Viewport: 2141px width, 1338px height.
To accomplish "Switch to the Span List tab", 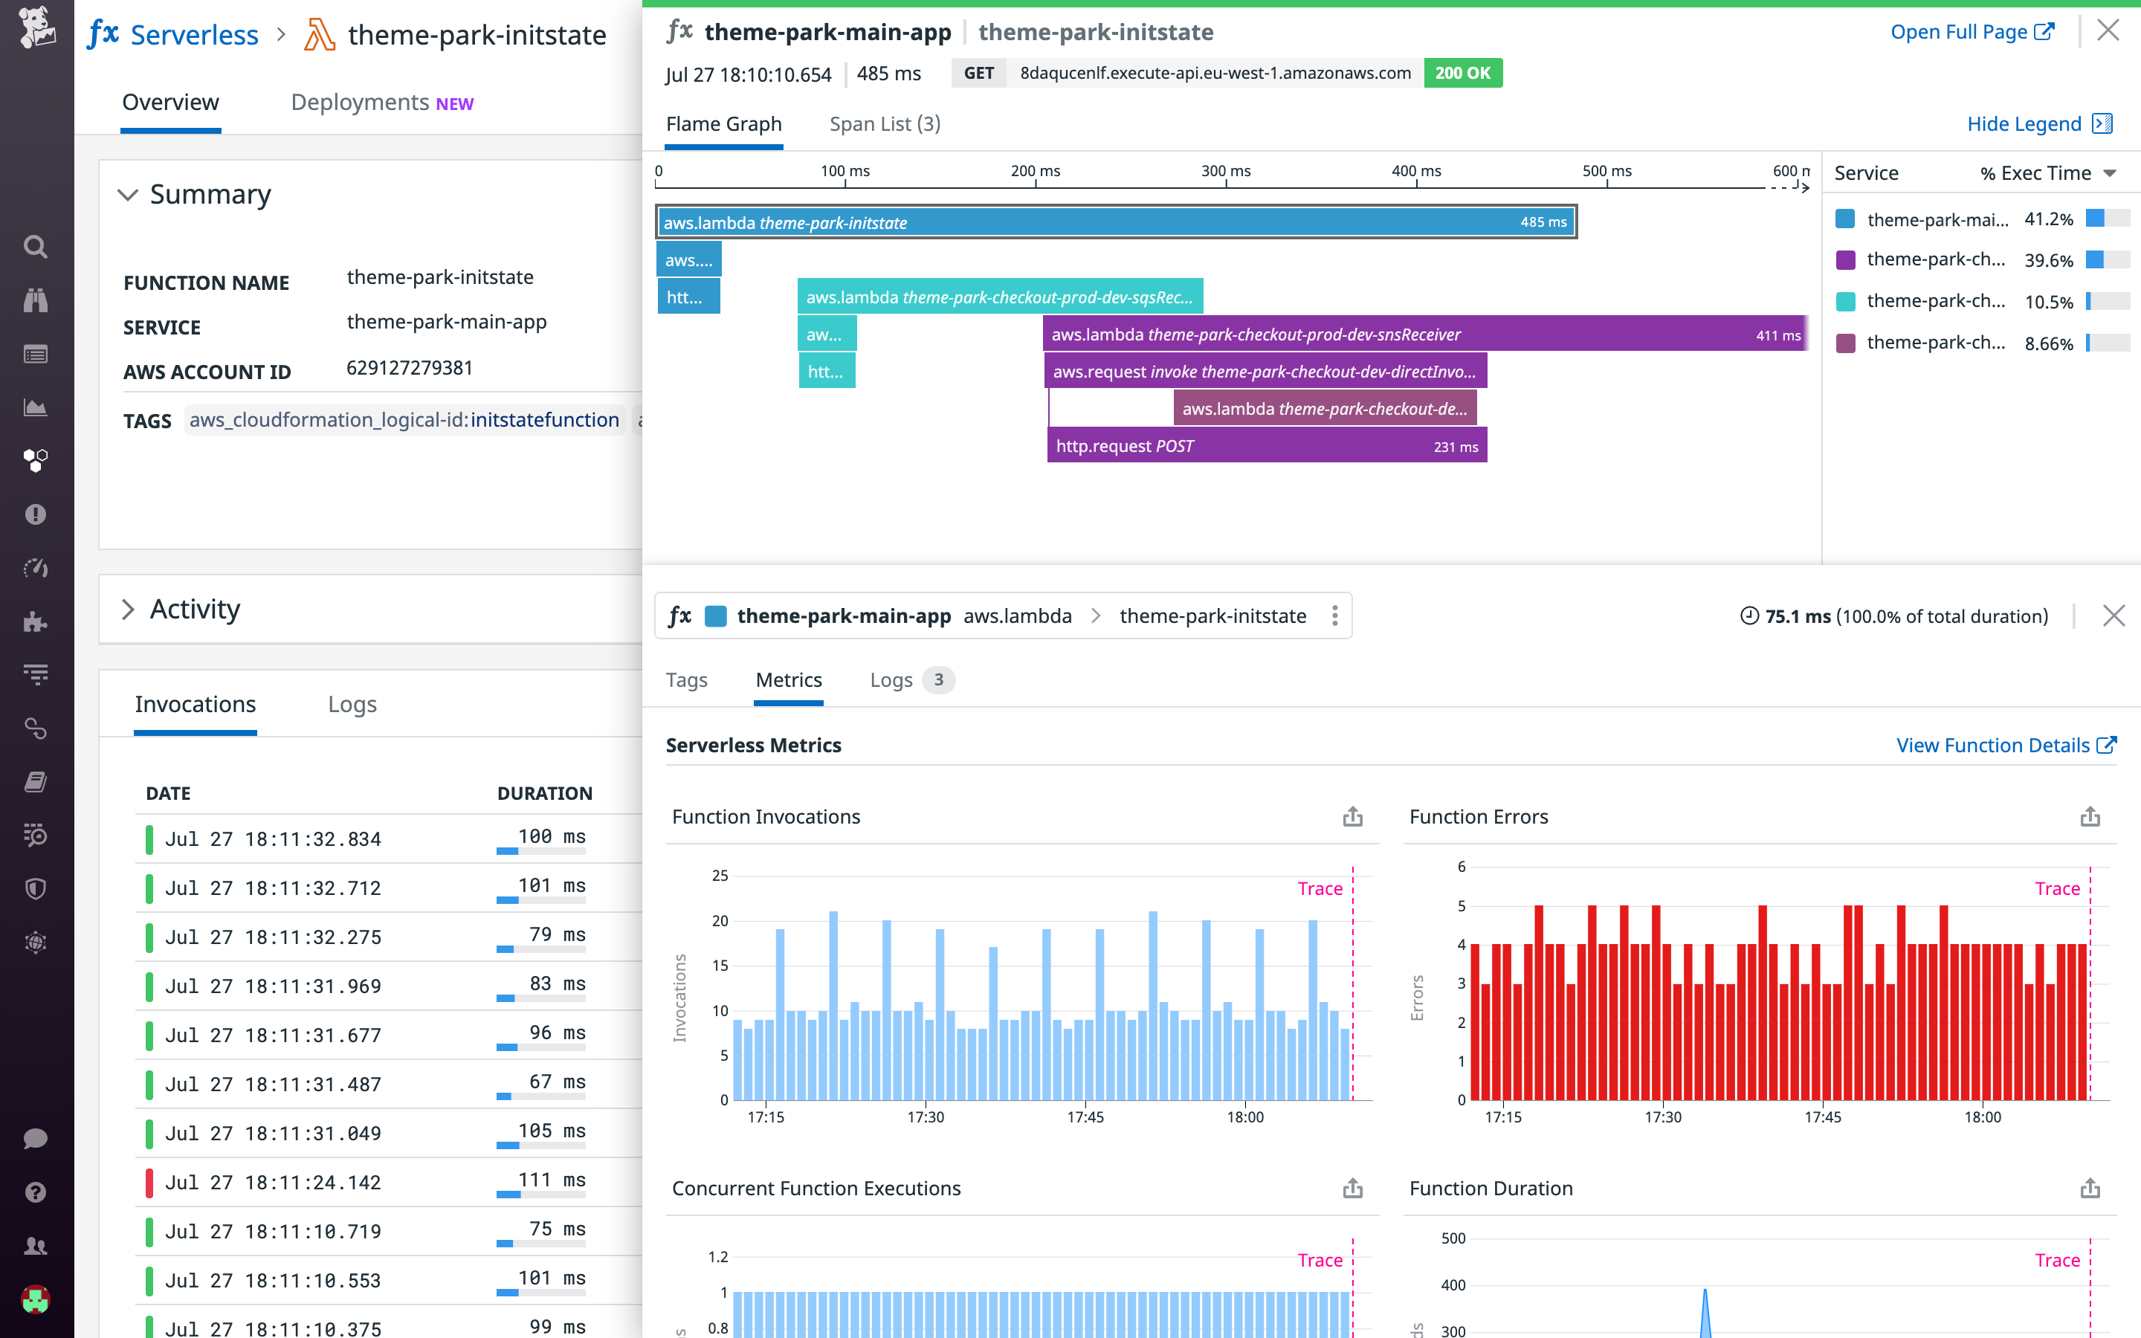I will click(884, 123).
